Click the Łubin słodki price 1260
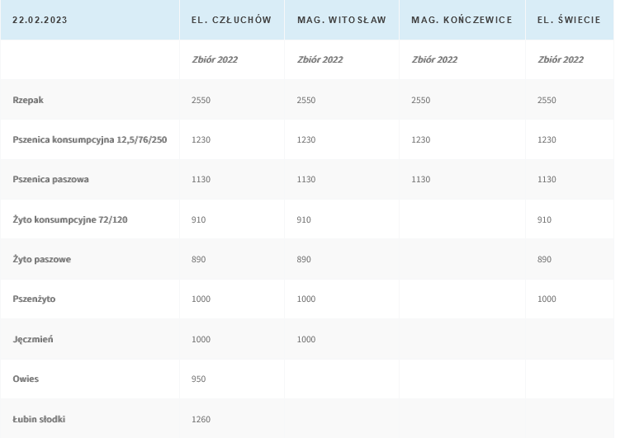The image size is (625, 438). (201, 419)
